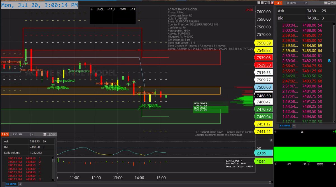Select ES SEP26 tab under right T&S window
Image resolution: width=336 pixels, height=187 pixels.
coord(285,126)
